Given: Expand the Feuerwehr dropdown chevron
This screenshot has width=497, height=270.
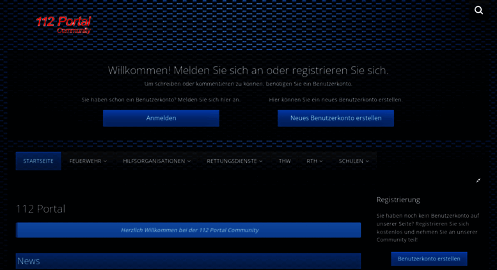Looking at the screenshot, I should (106, 161).
